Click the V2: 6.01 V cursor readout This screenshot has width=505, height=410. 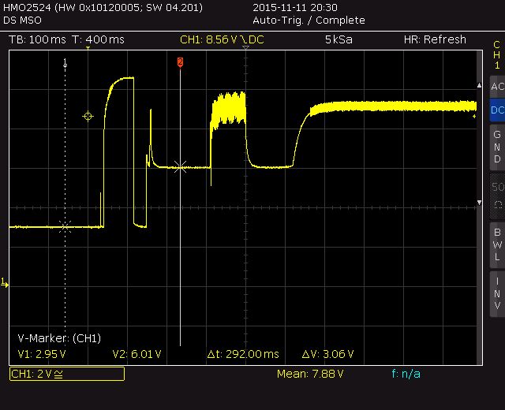point(137,354)
